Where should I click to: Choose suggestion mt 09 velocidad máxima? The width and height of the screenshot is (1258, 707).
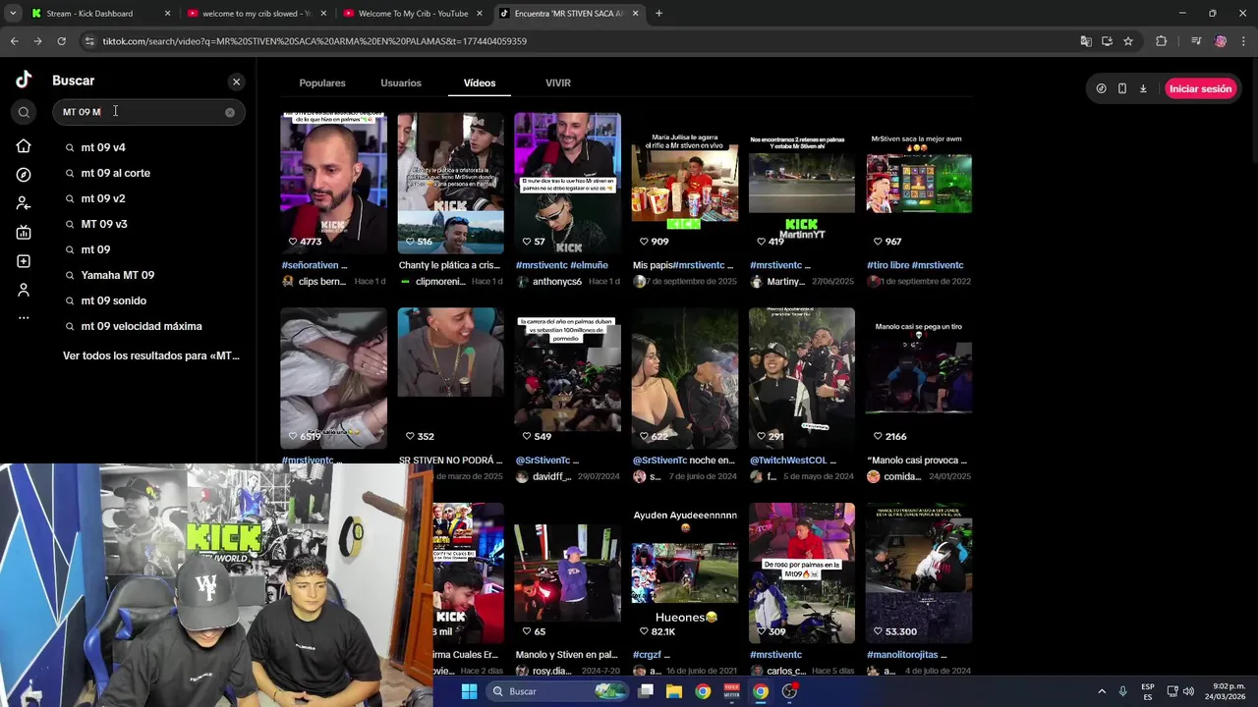142,326
